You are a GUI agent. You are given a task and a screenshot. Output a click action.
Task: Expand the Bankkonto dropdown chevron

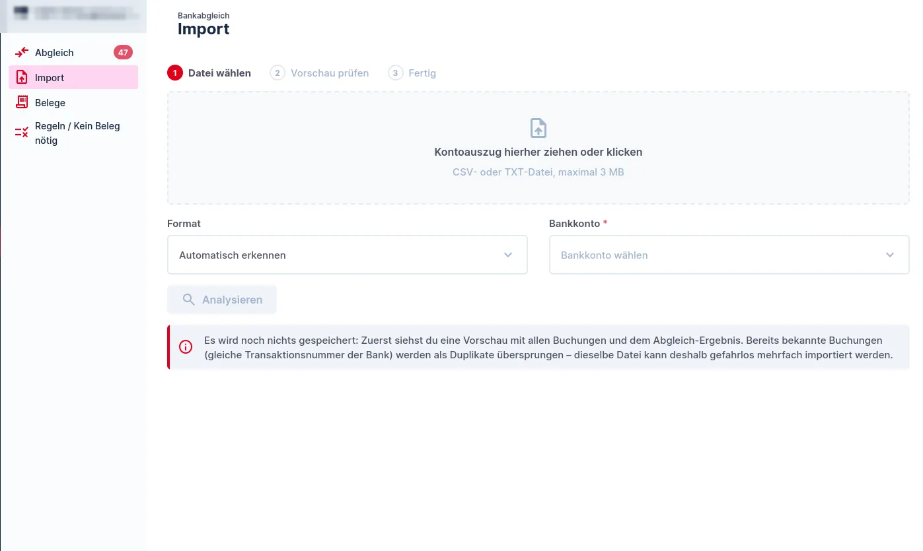coord(890,255)
